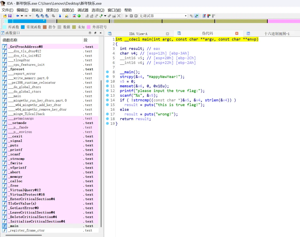Switch to the 十六进制视图-1 tab

coord(277,34)
